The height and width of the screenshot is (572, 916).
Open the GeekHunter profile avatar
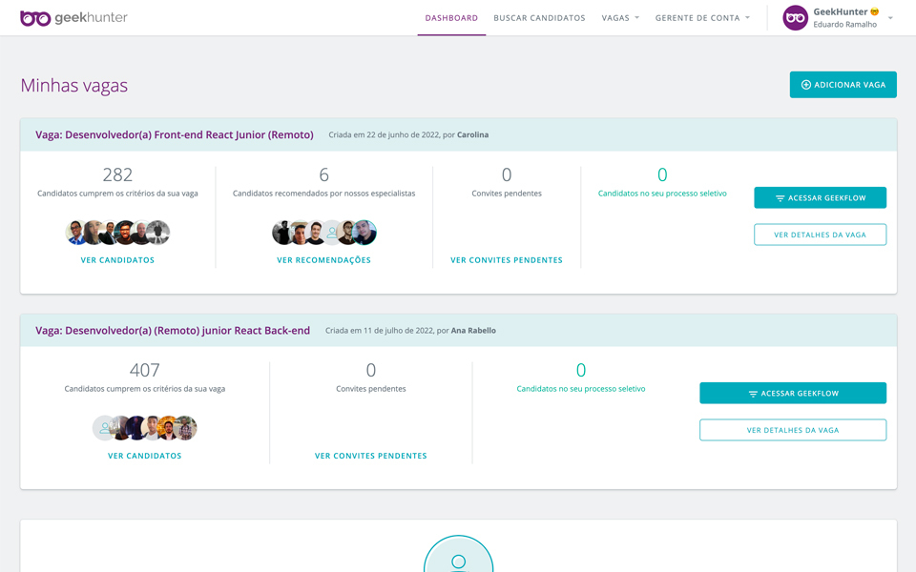coord(795,18)
